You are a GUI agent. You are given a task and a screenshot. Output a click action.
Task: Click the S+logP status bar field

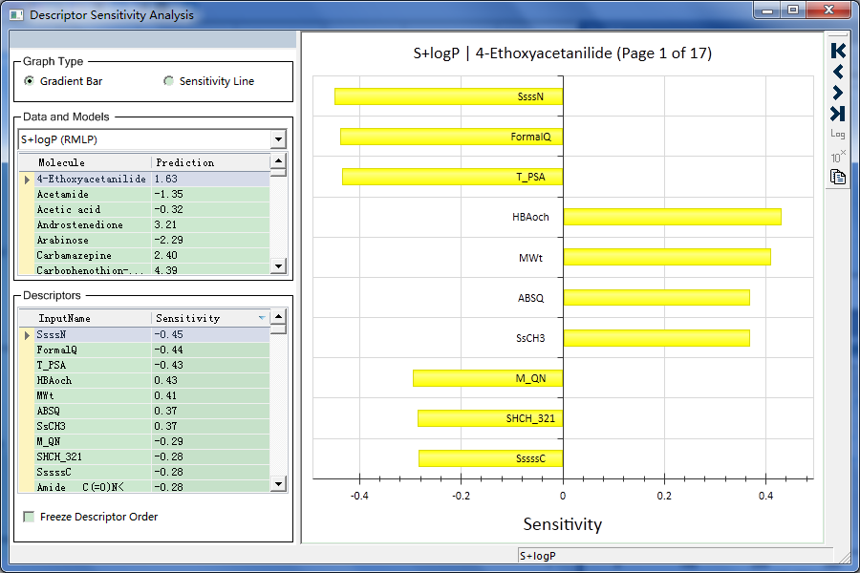[x=676, y=556]
